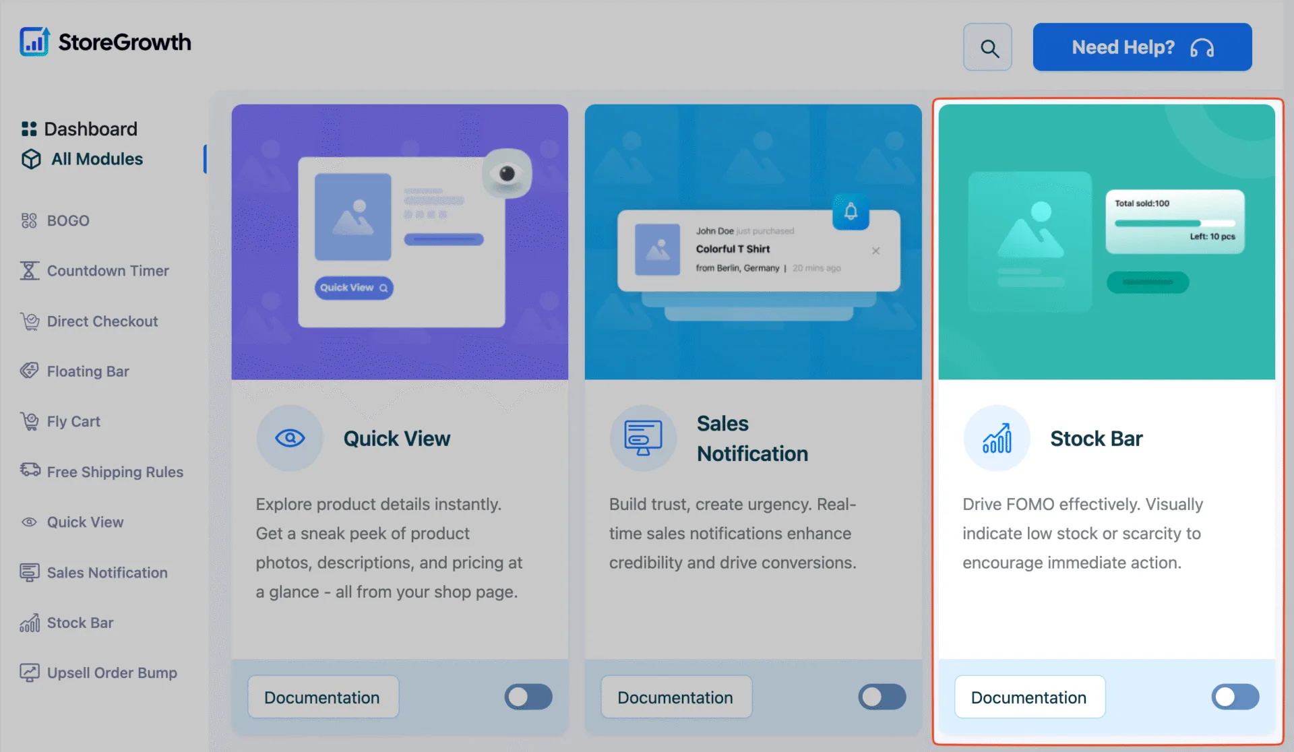Screen dimensions: 1294x752
Task: Click Upsell Order Bump icon
Action: coord(30,672)
